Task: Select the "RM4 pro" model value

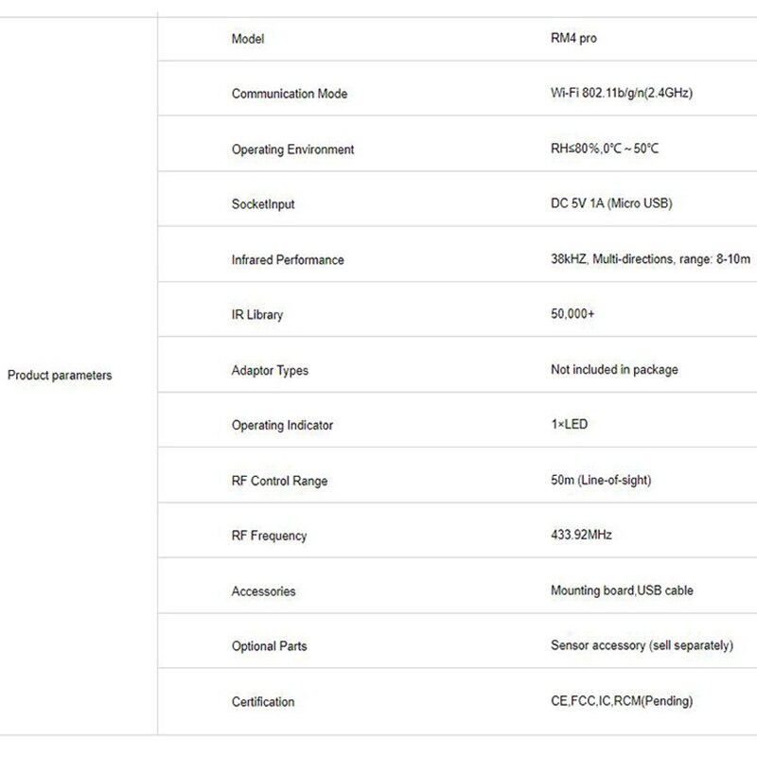Action: (573, 39)
